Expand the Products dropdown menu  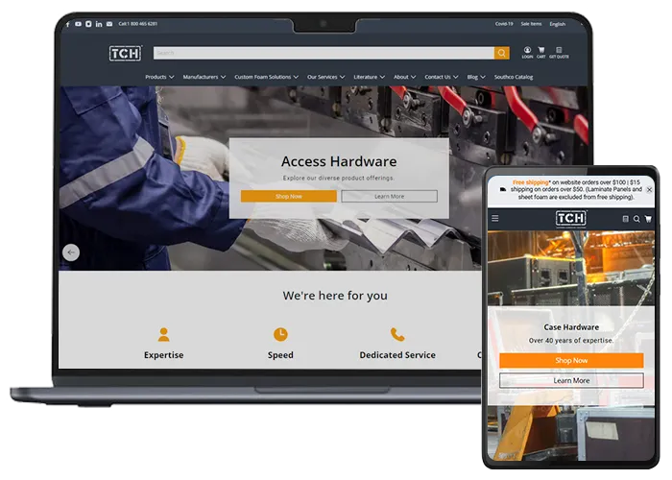tap(159, 77)
